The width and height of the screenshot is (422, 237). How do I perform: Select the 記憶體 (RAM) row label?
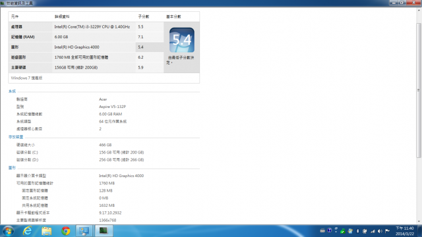tap(23, 37)
